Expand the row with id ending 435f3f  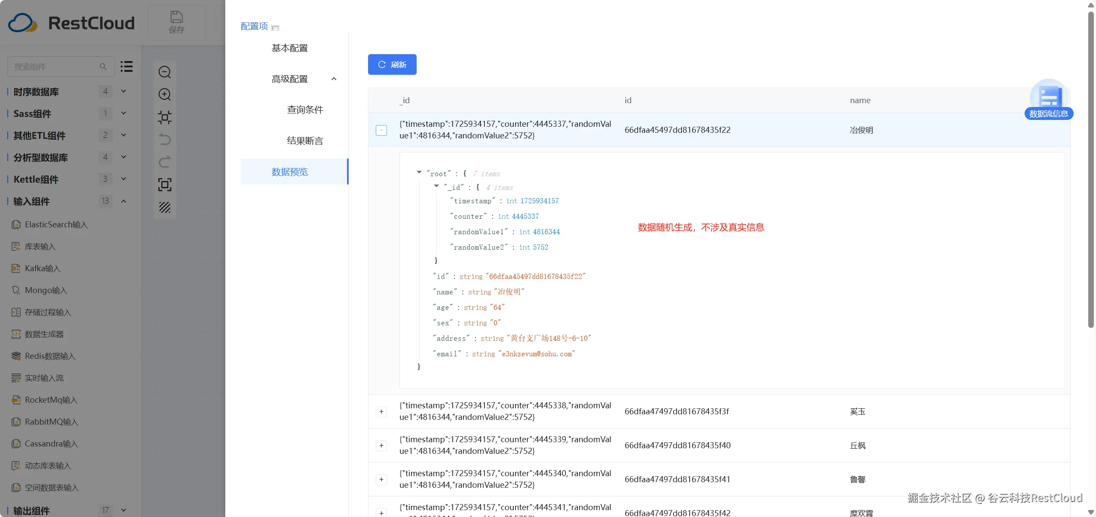pyautogui.click(x=381, y=411)
